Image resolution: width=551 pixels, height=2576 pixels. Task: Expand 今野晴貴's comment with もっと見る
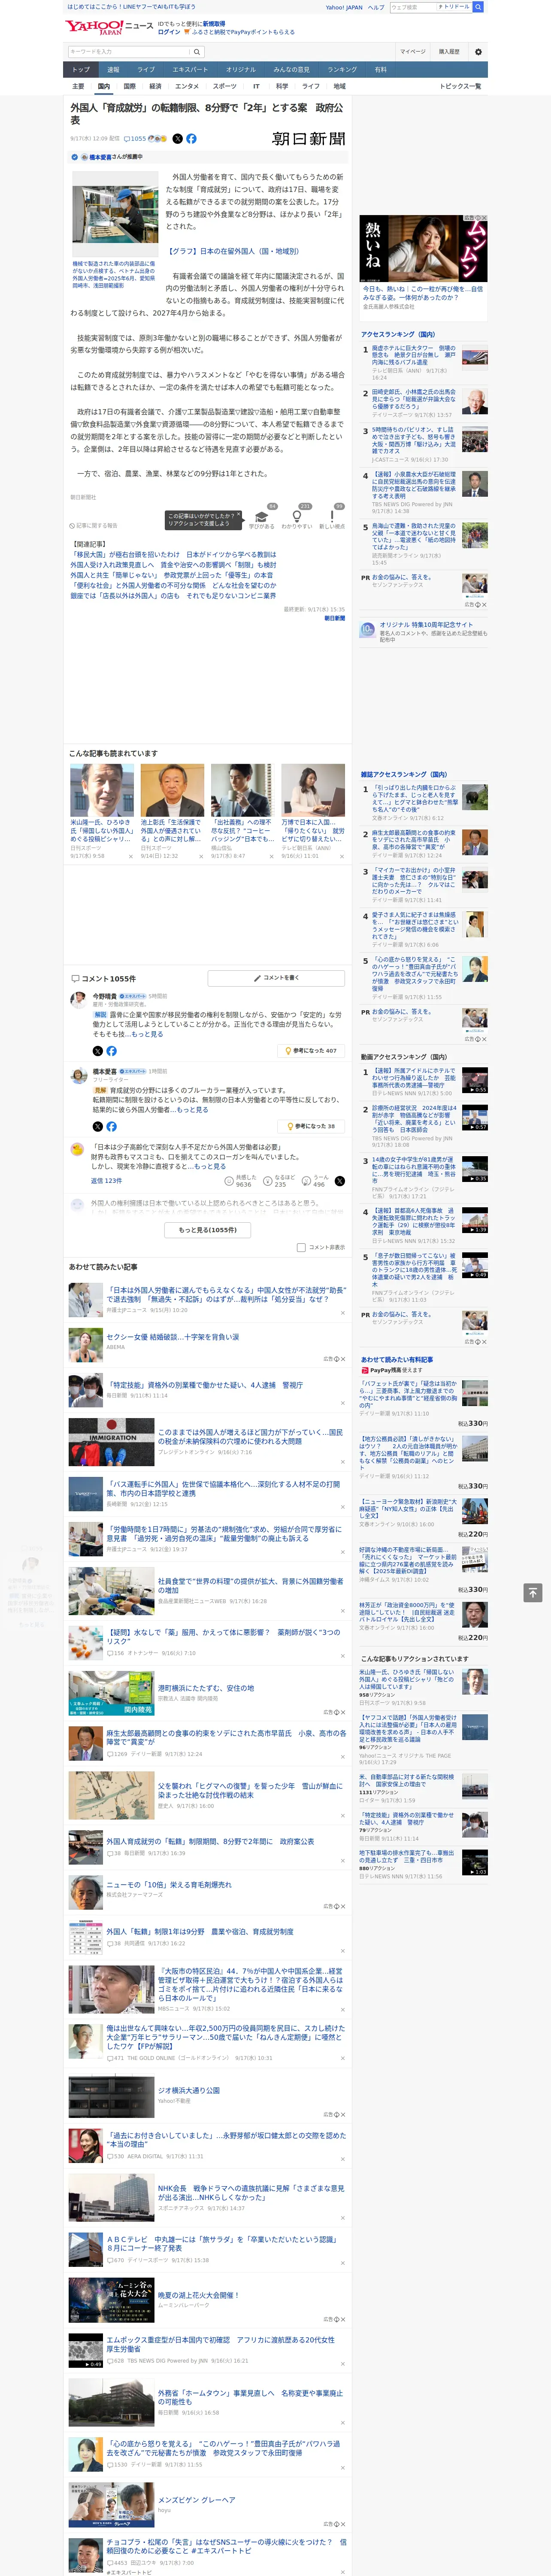point(148,1034)
